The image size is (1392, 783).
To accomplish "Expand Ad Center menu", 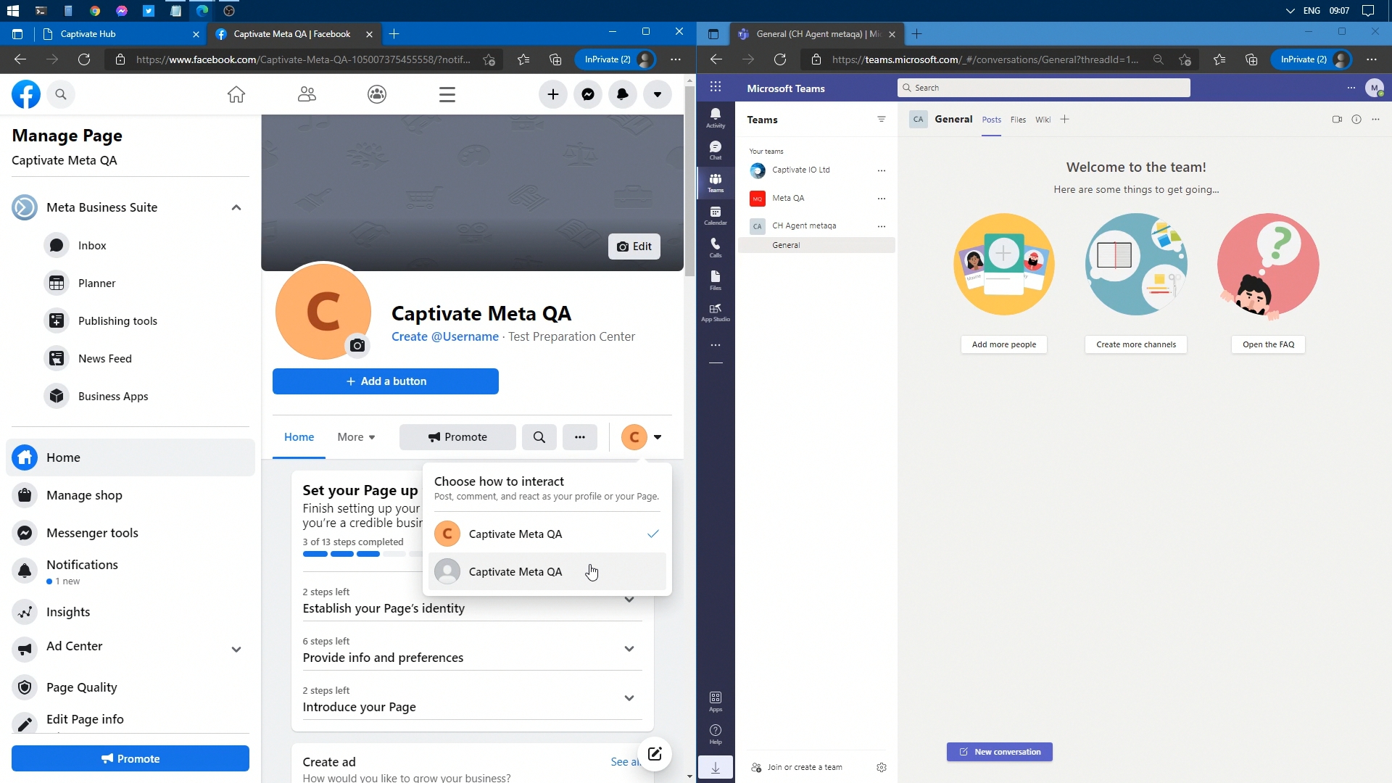I will pyautogui.click(x=236, y=649).
